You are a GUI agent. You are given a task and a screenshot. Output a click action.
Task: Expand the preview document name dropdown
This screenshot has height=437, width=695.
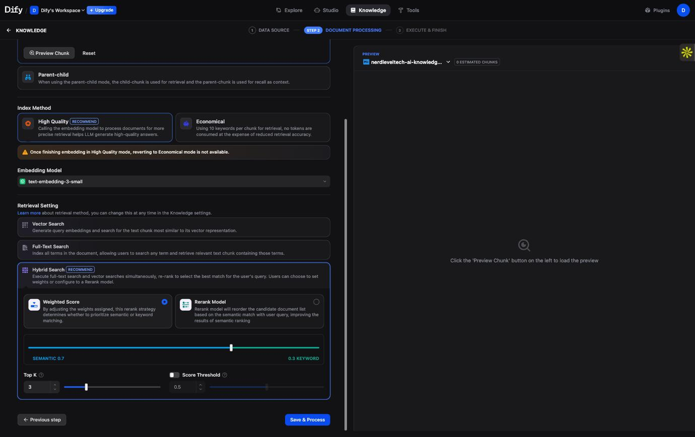point(448,62)
